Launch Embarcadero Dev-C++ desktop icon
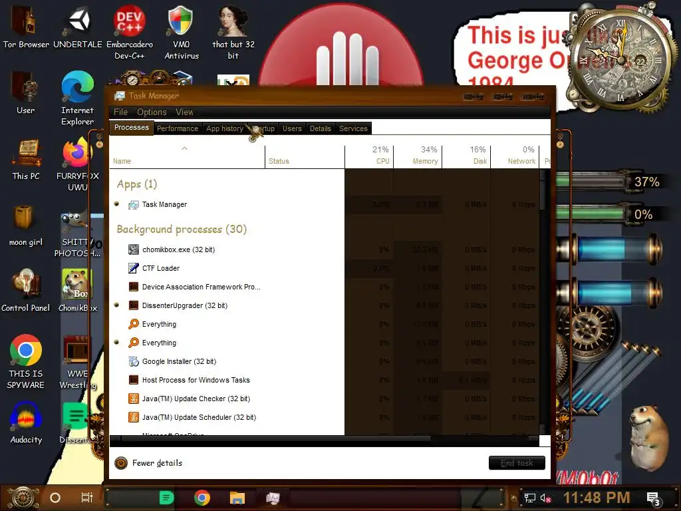Screen dimensions: 681x511 pos(130,31)
